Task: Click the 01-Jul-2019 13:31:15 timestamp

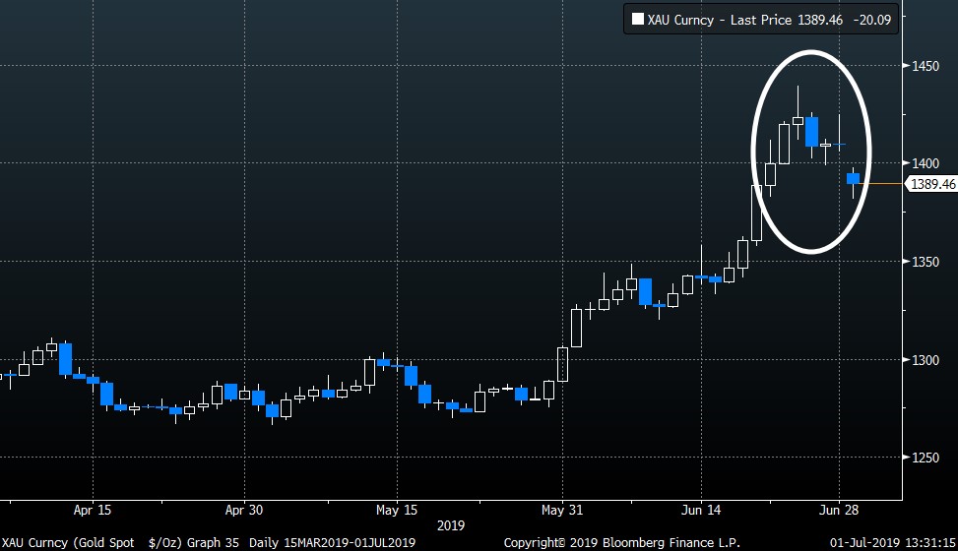Action: pos(893,542)
